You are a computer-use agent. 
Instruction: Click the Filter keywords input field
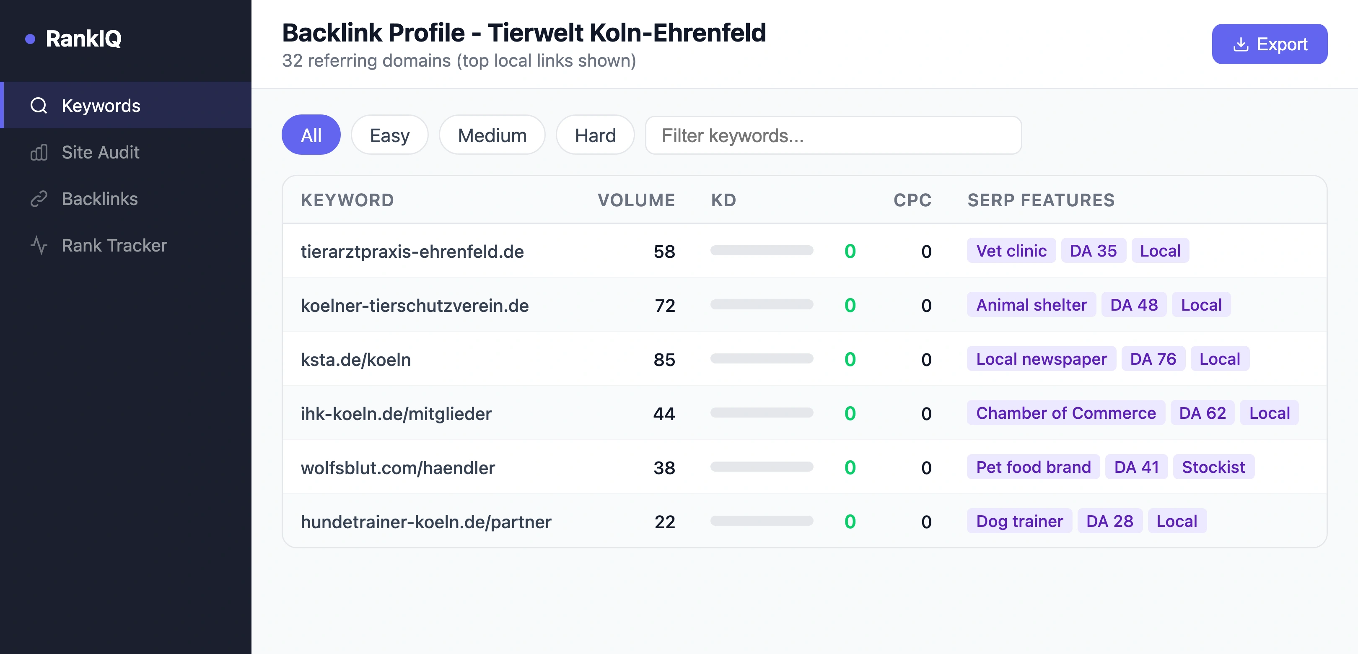pyautogui.click(x=833, y=135)
